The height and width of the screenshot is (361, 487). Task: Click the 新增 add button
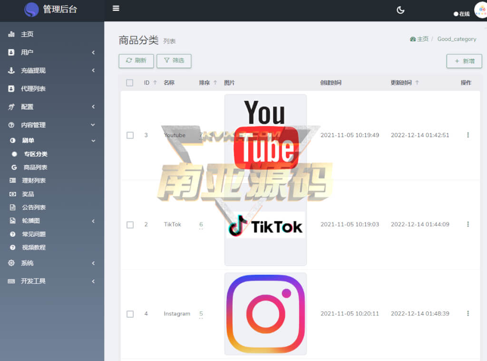[464, 61]
